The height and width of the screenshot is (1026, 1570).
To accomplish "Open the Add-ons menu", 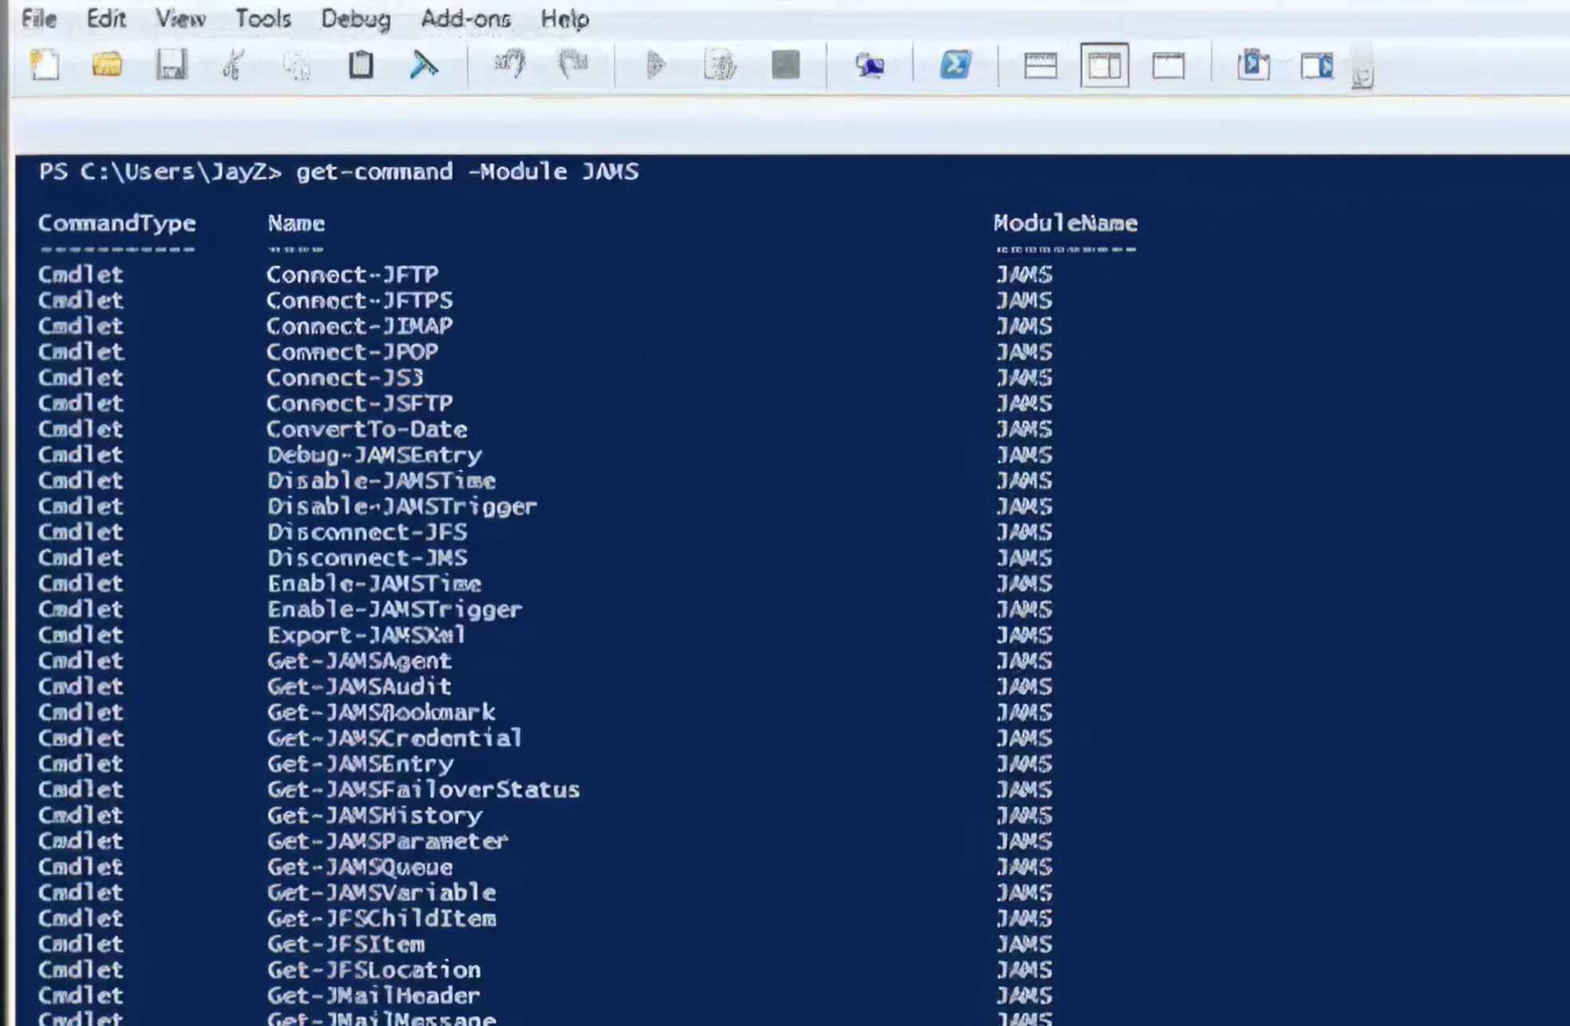I will (x=465, y=19).
